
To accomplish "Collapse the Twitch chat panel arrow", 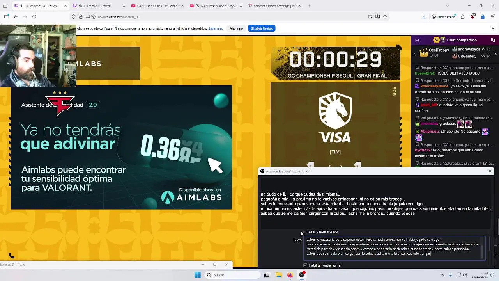I will coord(417,40).
